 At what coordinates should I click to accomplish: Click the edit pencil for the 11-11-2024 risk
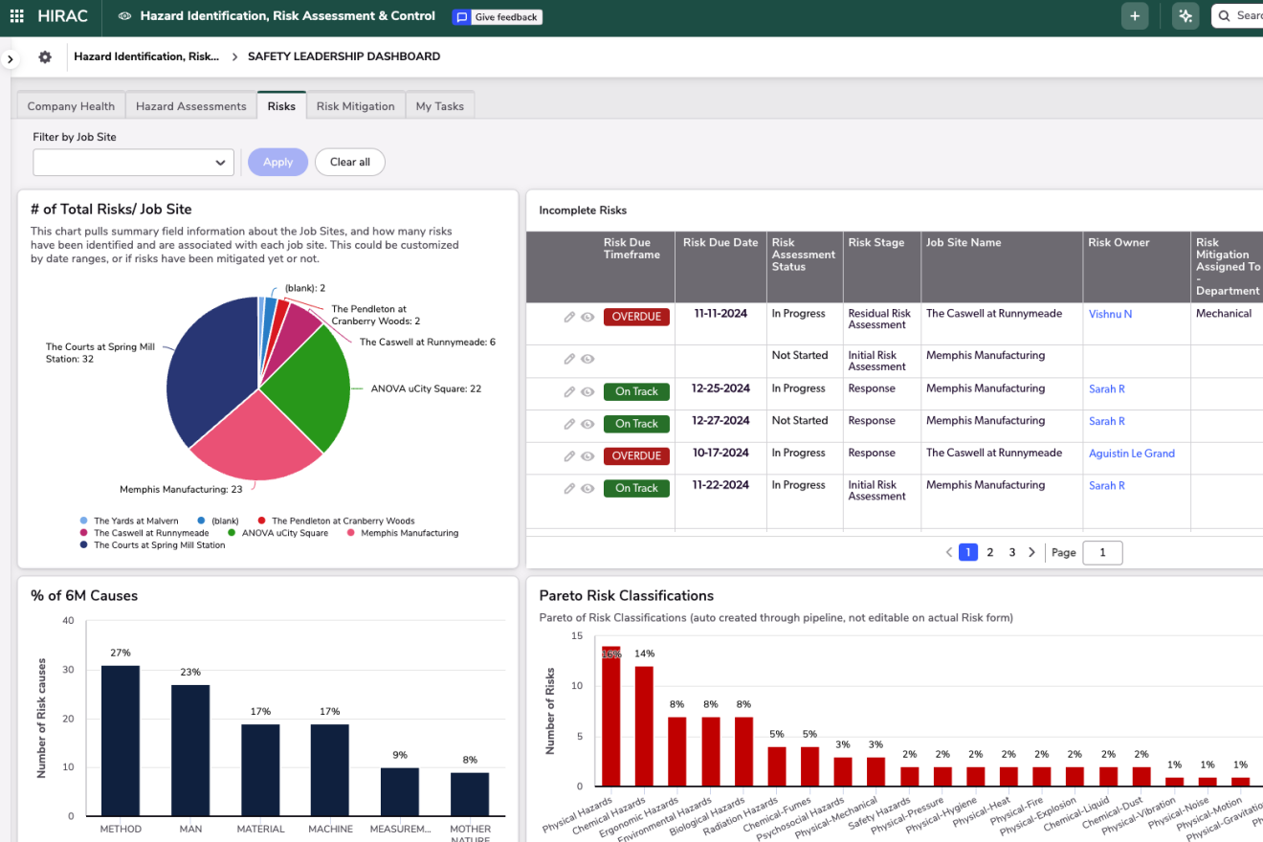[569, 317]
